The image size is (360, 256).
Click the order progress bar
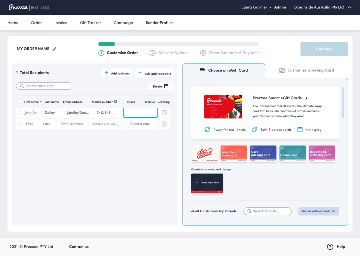coord(179,44)
